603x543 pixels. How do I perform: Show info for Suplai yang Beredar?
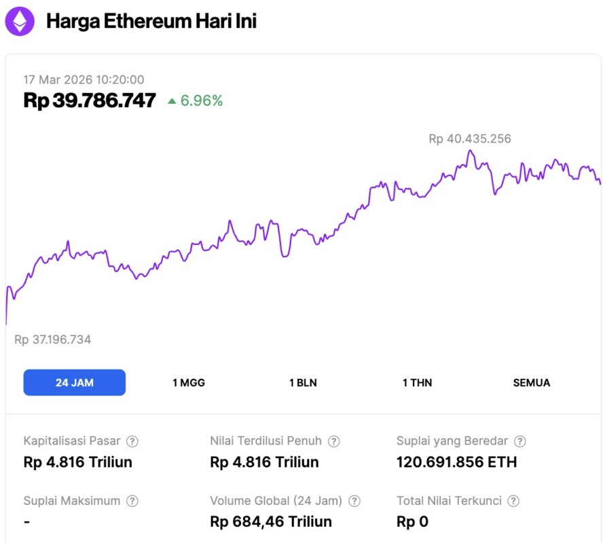click(520, 441)
